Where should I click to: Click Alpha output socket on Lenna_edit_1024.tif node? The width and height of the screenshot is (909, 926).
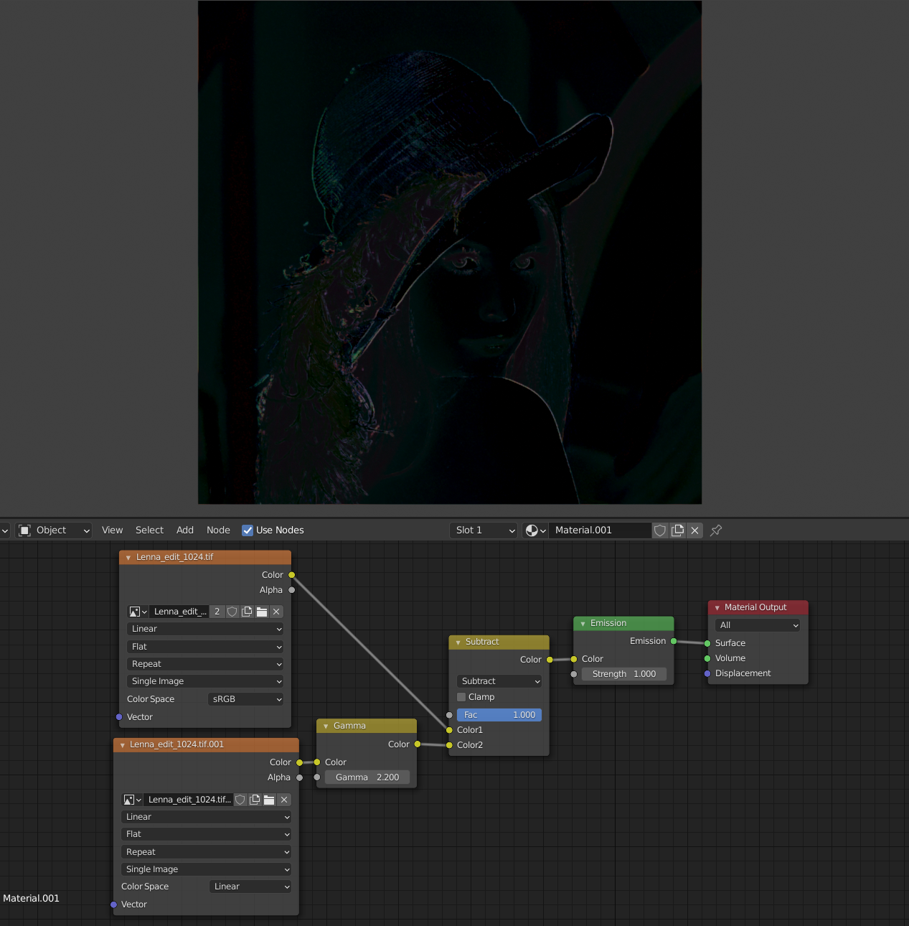[291, 590]
